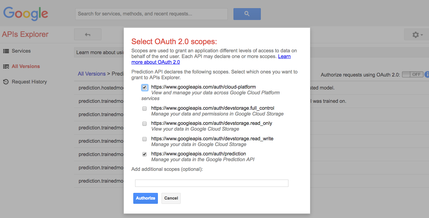The width and height of the screenshot is (429, 218).
Task: Click Manage your data in Google Prediction API
Action: point(203,160)
